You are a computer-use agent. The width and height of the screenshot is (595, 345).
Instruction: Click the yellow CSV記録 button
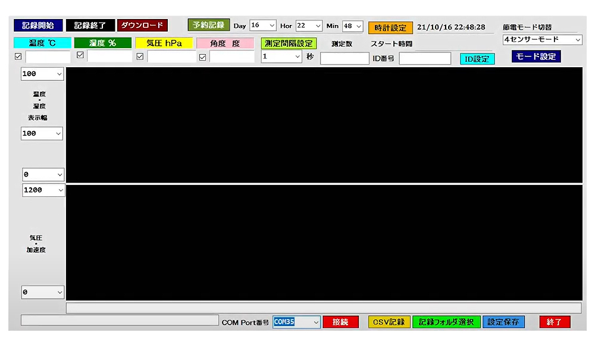(x=389, y=322)
